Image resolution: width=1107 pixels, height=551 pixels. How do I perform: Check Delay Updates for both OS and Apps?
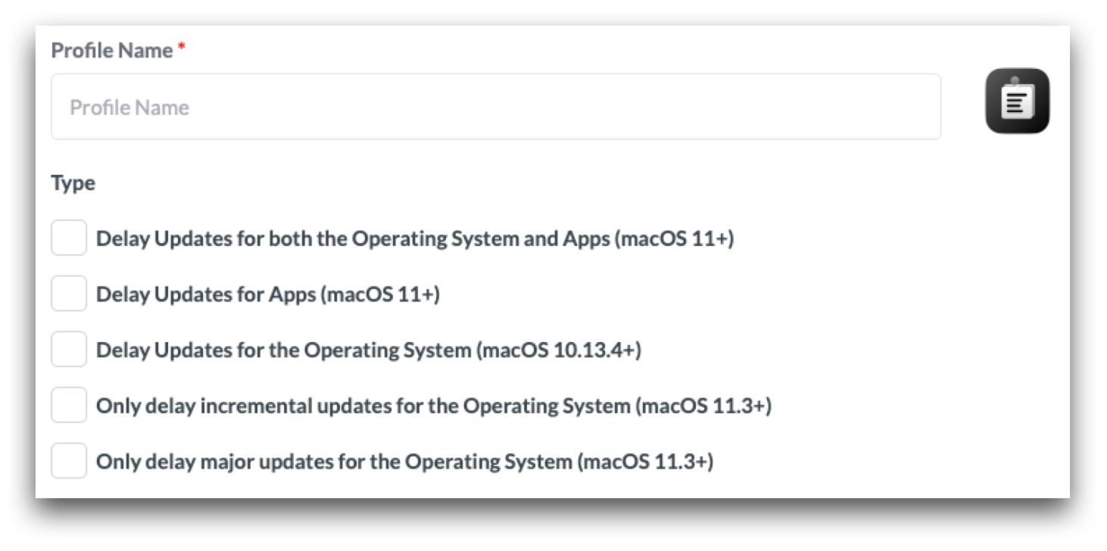(x=69, y=238)
